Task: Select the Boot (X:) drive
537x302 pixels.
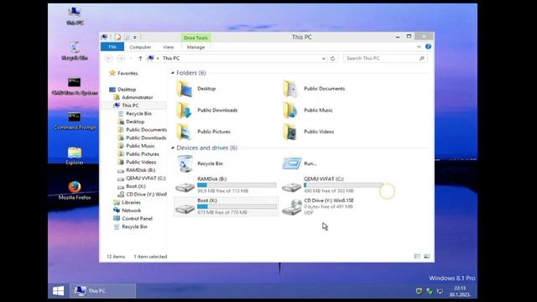Action: point(226,206)
